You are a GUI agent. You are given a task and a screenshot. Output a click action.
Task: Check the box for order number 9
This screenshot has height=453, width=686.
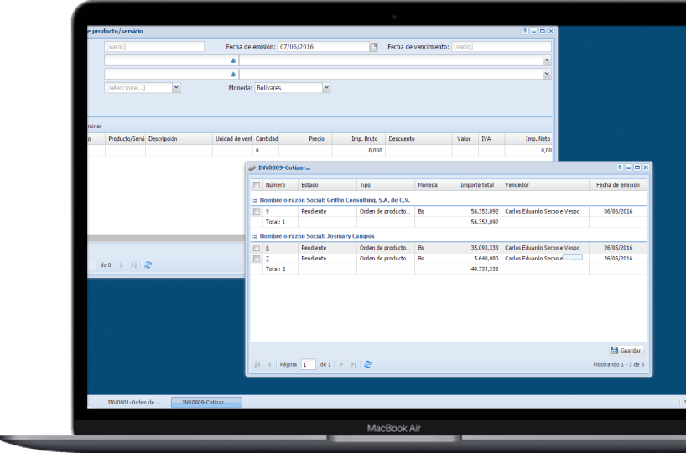pyautogui.click(x=257, y=212)
